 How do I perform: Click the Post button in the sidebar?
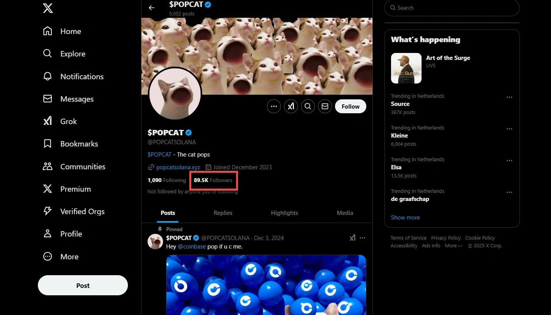pos(83,285)
